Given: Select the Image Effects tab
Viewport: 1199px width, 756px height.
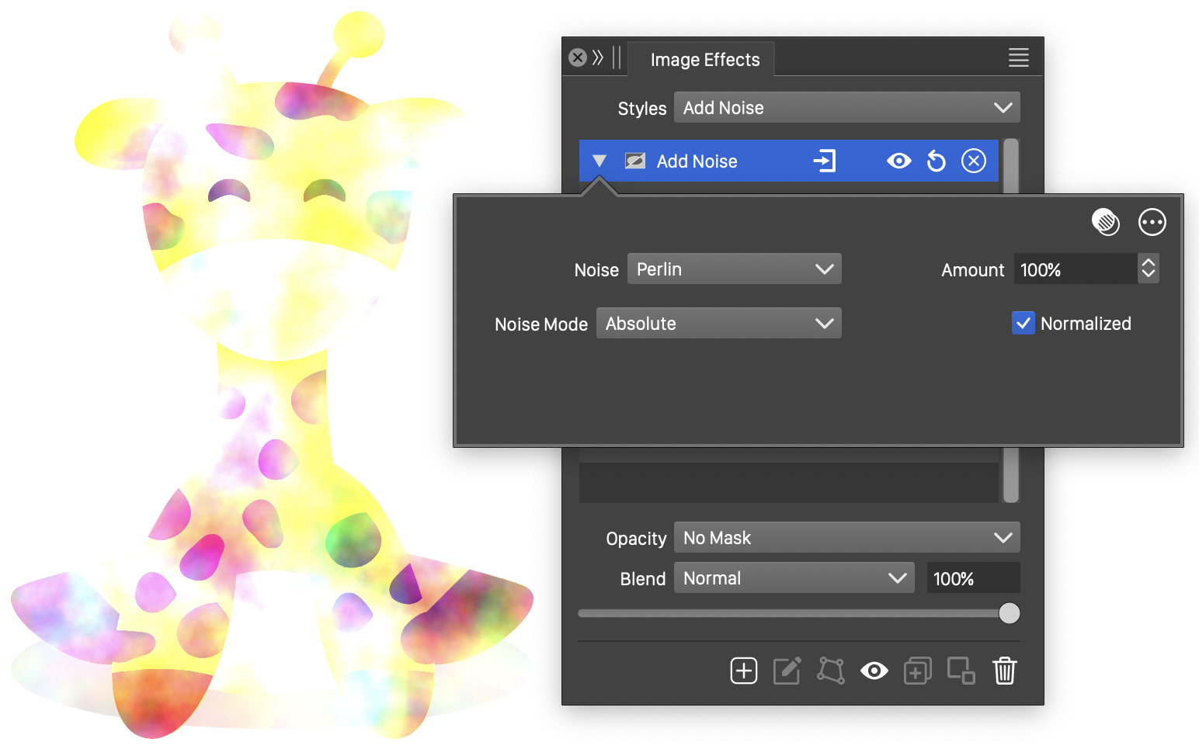Looking at the screenshot, I should tap(704, 60).
